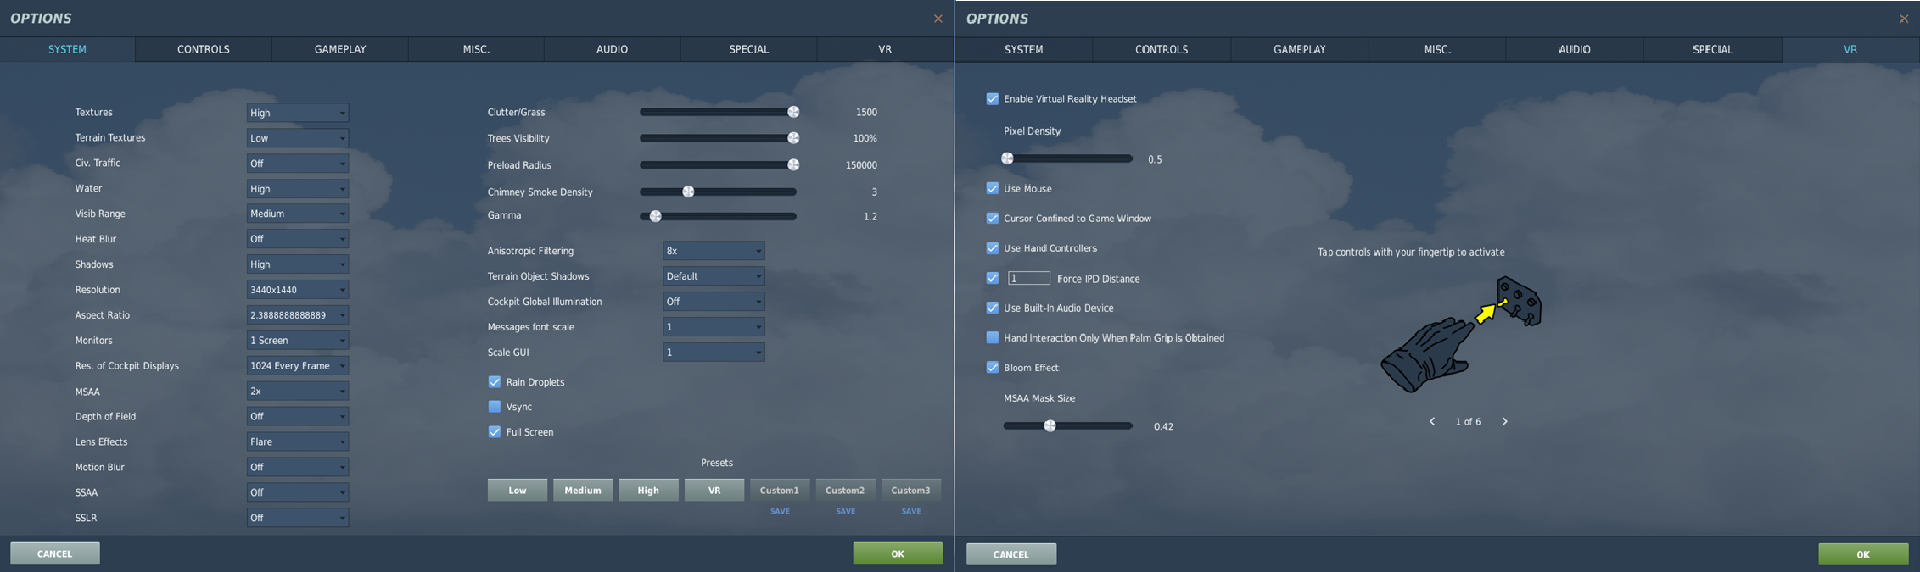Toggle Use Built-In Audio Device checkbox

(x=993, y=308)
